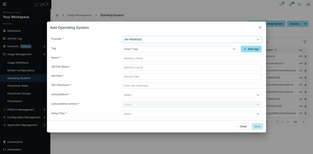Click the Preview badge next to Inventory

coord(26,46)
